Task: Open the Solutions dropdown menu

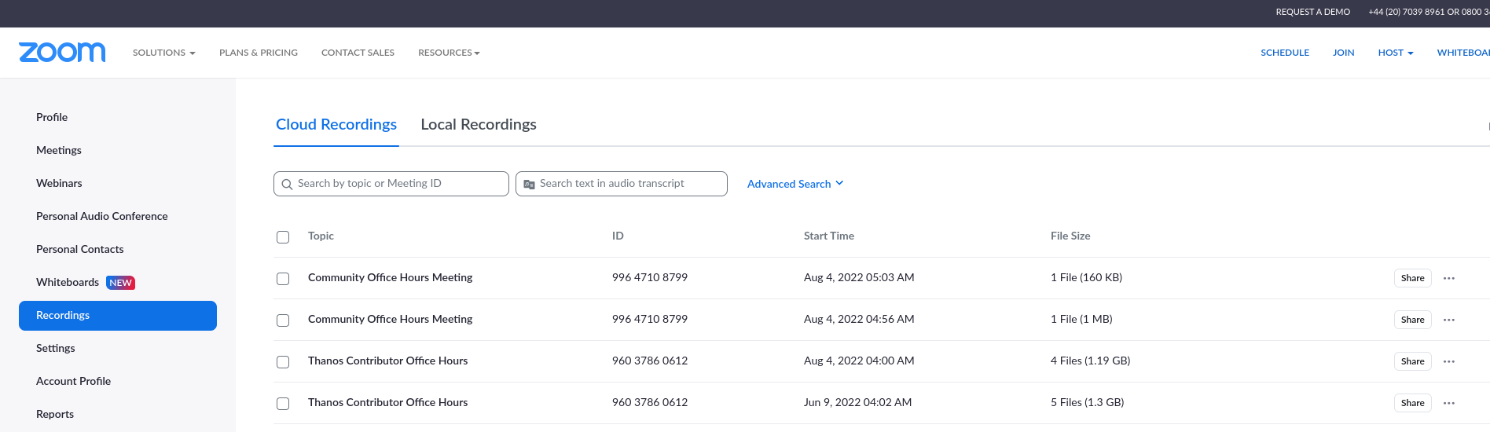Action: [x=163, y=53]
